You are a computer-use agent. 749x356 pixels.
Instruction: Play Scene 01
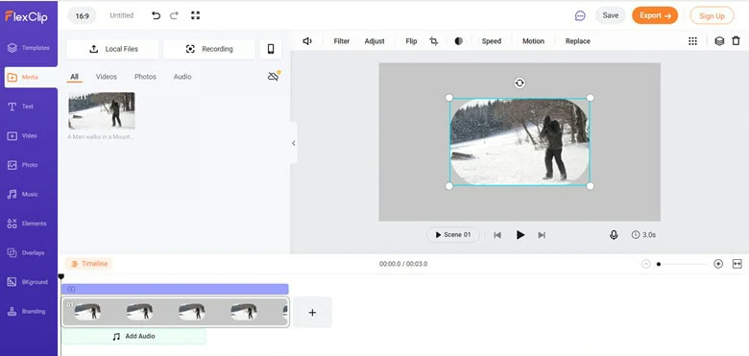pos(453,235)
